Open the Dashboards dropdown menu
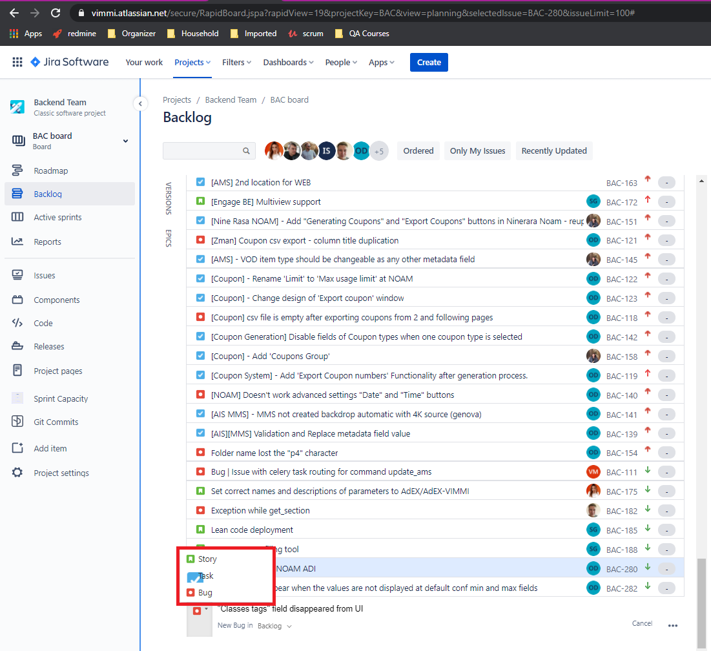 click(289, 62)
